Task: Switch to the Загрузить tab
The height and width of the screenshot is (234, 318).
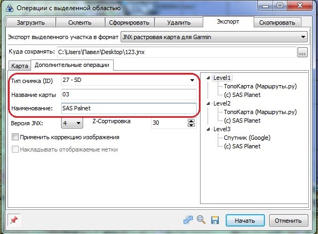Action: click(31, 22)
